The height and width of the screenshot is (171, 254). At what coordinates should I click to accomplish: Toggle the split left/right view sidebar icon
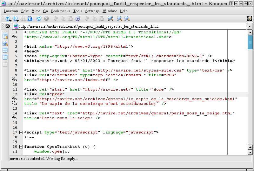coord(5,57)
